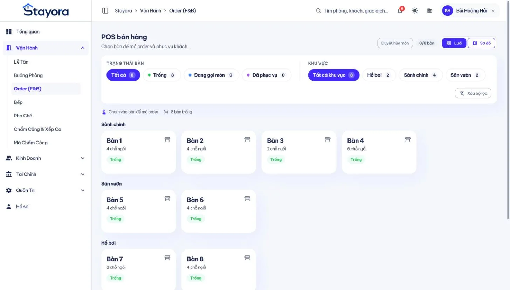Expand the Kinh Doanh menu
This screenshot has width=510, height=290.
[x=46, y=158]
